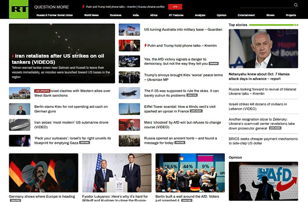Screen dimensions: 308x202
Task: Click flag thumbnail for Australia military base story
Action: coord(129,29)
